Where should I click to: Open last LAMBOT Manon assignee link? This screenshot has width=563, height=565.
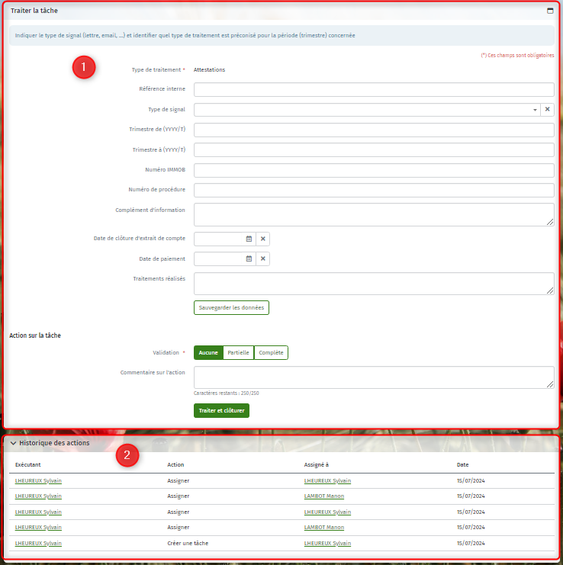point(324,528)
